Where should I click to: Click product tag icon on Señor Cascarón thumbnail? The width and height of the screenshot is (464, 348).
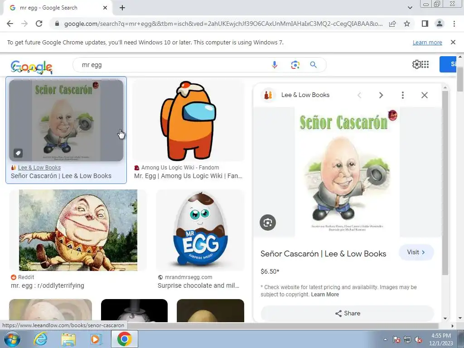point(18,153)
